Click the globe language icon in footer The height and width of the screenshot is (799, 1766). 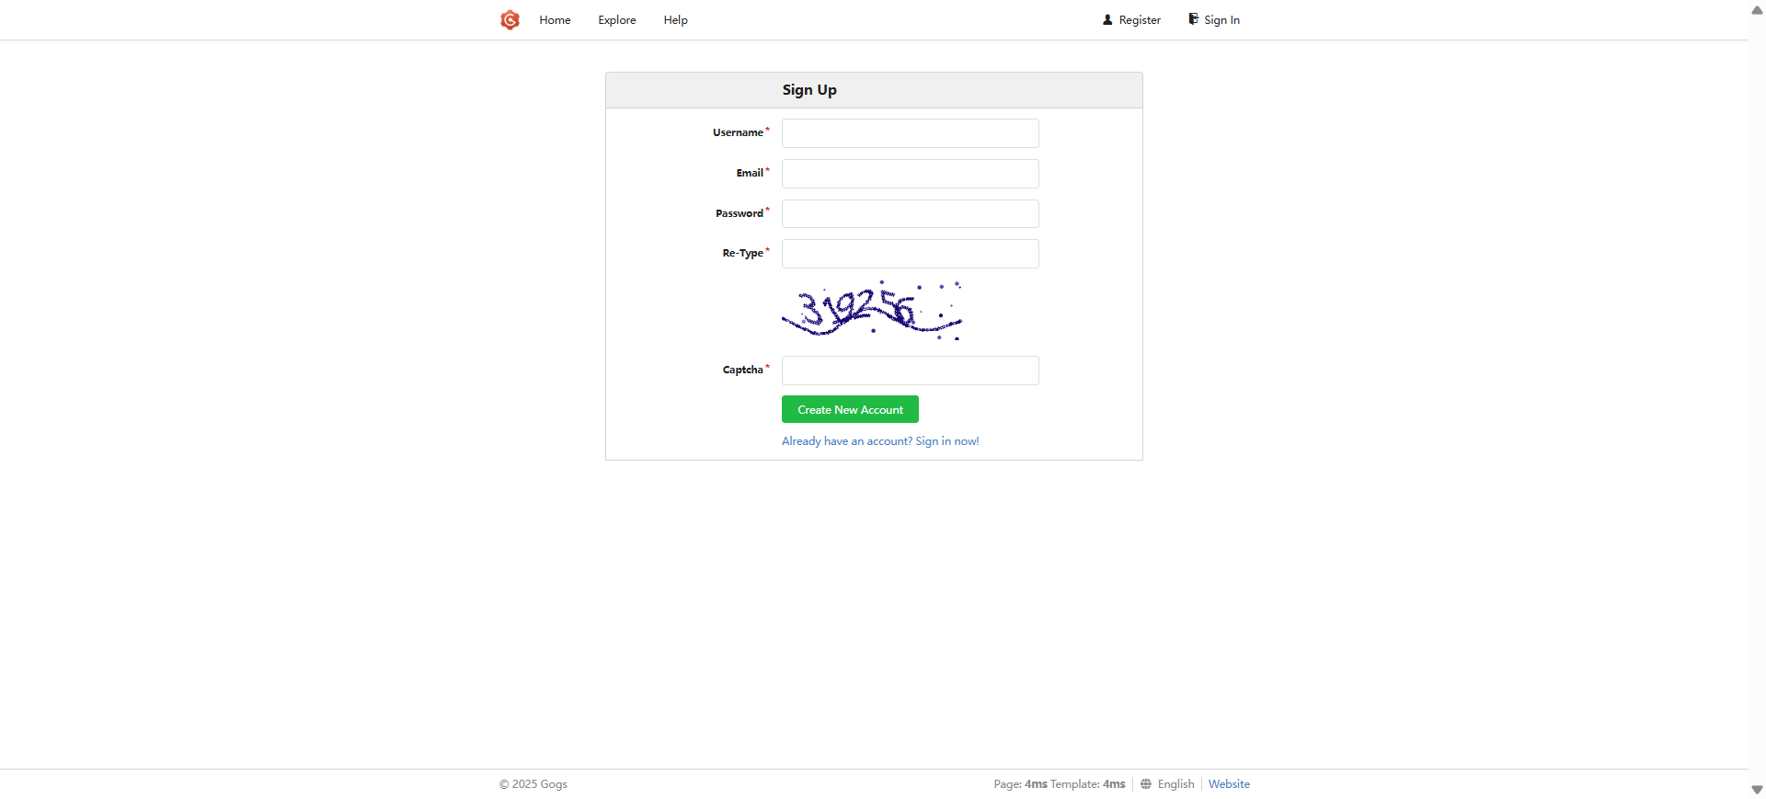(x=1145, y=784)
